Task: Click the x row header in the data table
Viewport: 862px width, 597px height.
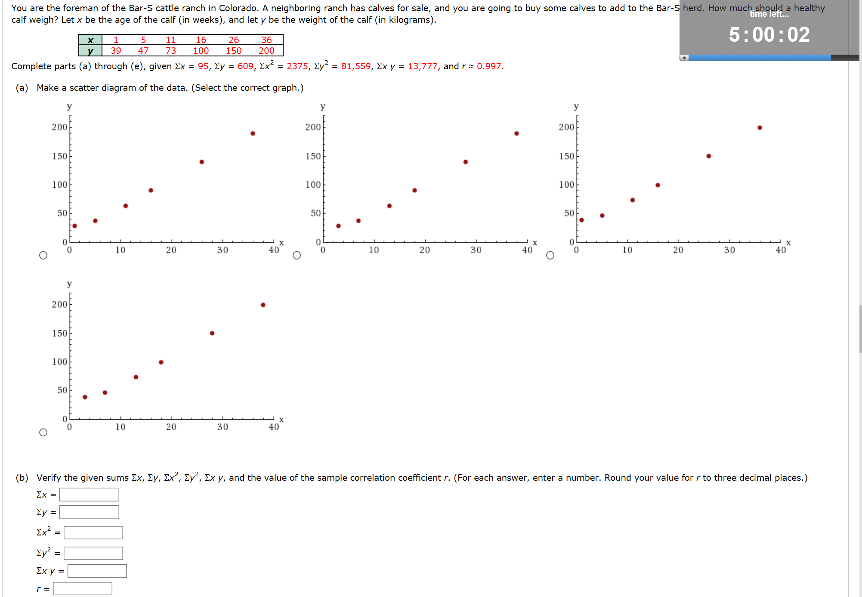Action: point(90,40)
